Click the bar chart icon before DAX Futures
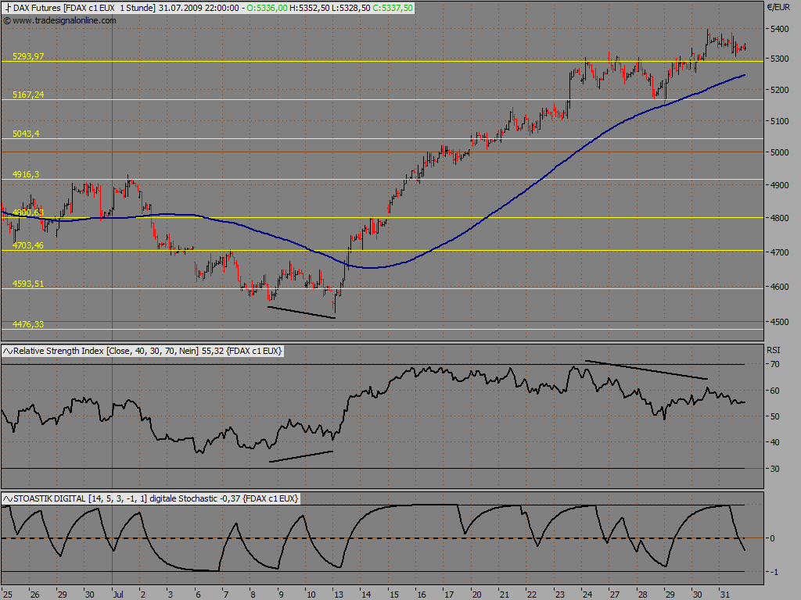 pos(8,8)
